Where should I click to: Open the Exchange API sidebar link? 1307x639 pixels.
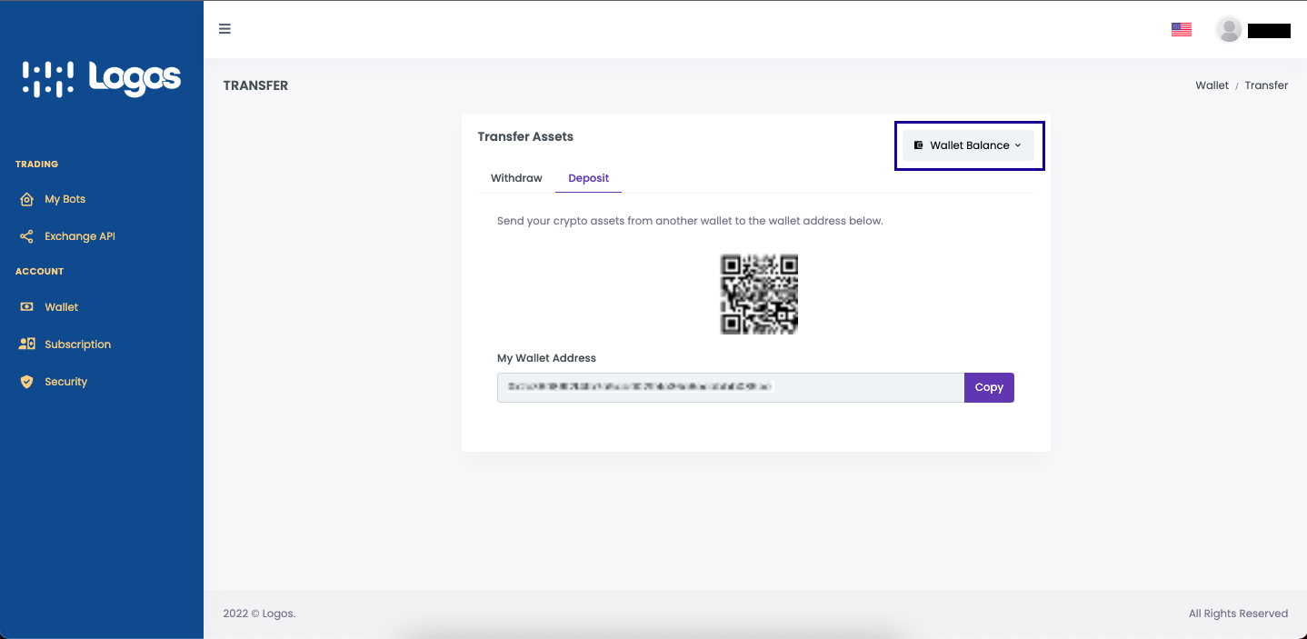(80, 236)
